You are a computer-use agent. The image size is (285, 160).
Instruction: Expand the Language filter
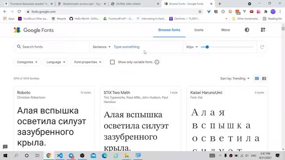pos(56,62)
